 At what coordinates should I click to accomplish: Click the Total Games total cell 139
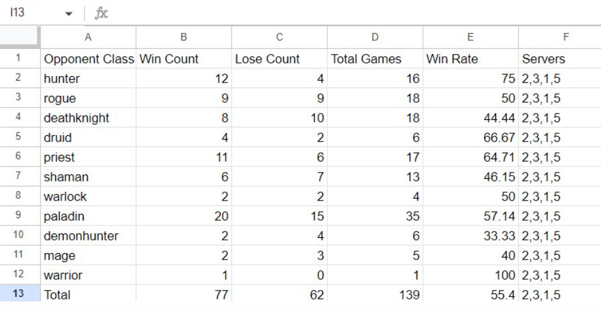tap(375, 294)
